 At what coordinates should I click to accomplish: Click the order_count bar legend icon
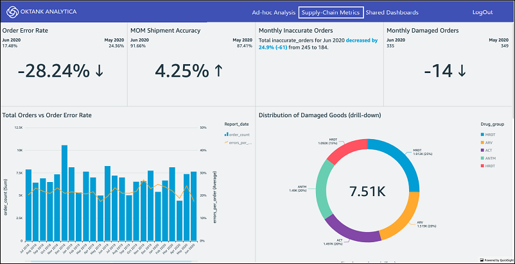pyautogui.click(x=225, y=134)
